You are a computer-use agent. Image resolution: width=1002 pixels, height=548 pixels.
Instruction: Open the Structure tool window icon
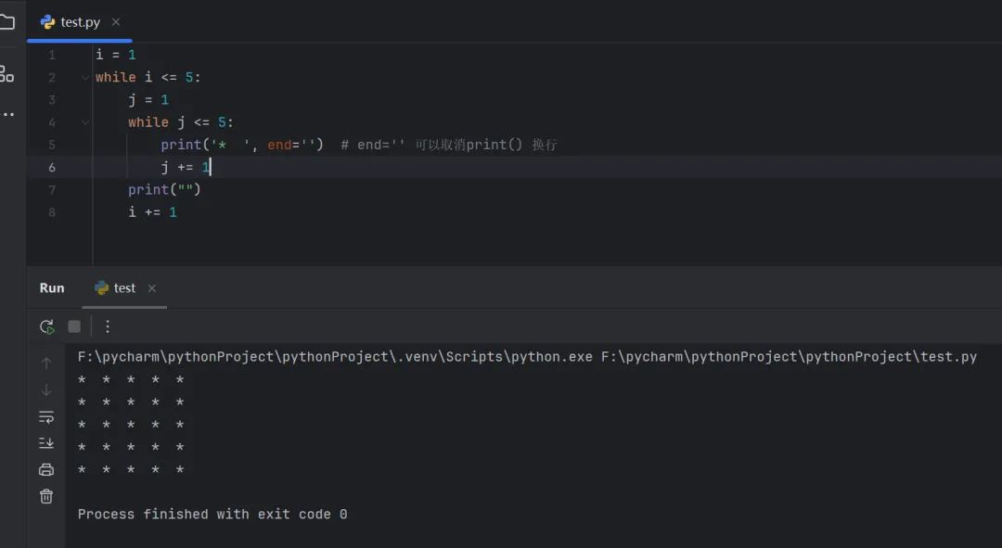tap(7, 74)
